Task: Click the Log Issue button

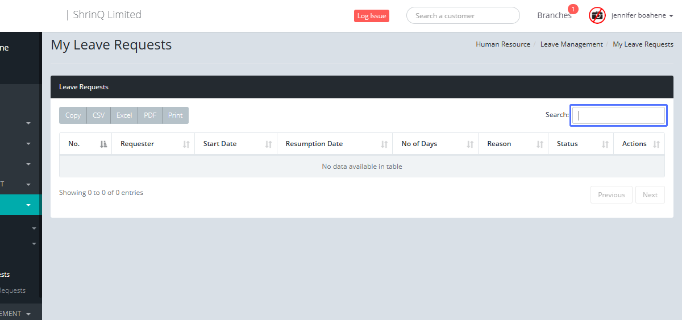Action: tap(371, 16)
